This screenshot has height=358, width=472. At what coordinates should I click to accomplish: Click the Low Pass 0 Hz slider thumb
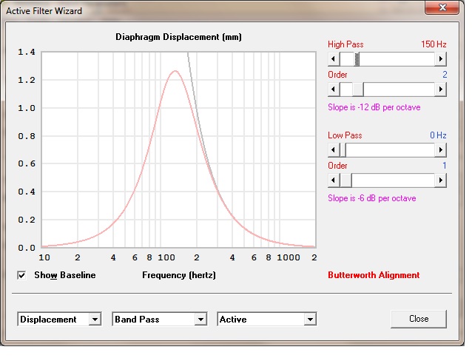click(x=343, y=150)
